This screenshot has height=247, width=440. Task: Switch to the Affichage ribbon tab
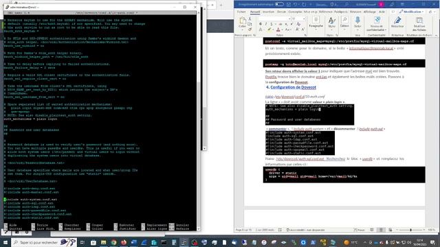[370, 12]
